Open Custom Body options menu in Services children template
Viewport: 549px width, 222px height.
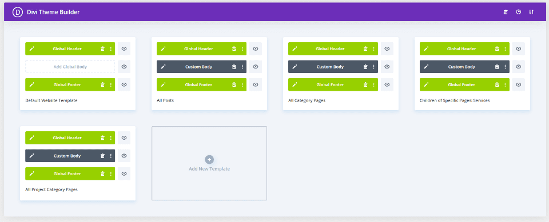(505, 67)
